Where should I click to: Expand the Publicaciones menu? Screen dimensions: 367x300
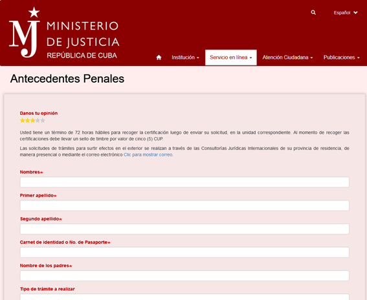(x=342, y=58)
